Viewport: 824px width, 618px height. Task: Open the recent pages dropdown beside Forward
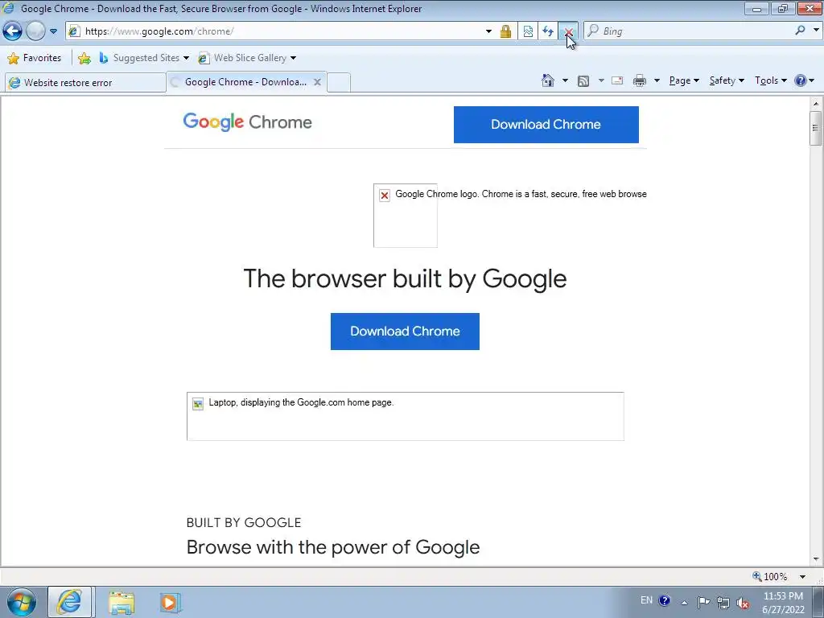point(54,31)
